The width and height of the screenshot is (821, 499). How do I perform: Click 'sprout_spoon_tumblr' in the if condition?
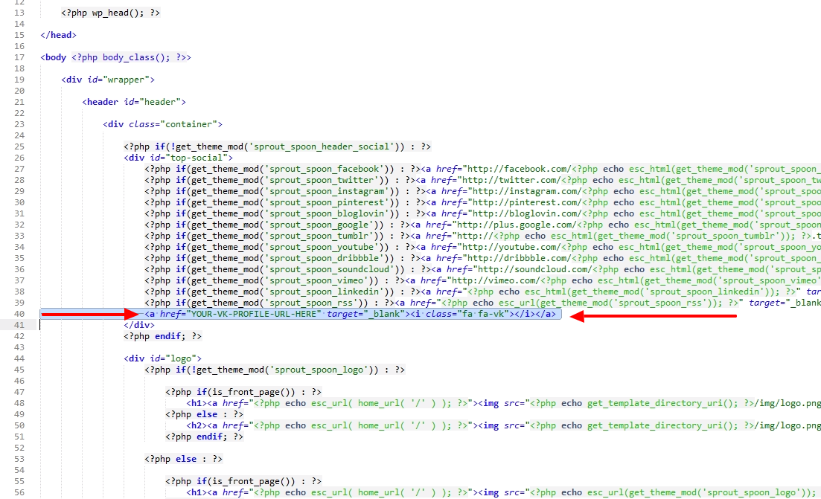(x=319, y=236)
